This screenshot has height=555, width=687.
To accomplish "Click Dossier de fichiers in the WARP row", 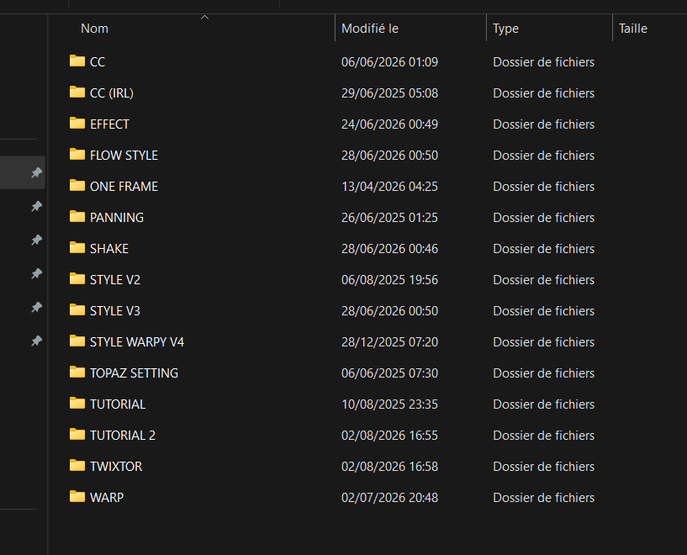I will point(543,497).
